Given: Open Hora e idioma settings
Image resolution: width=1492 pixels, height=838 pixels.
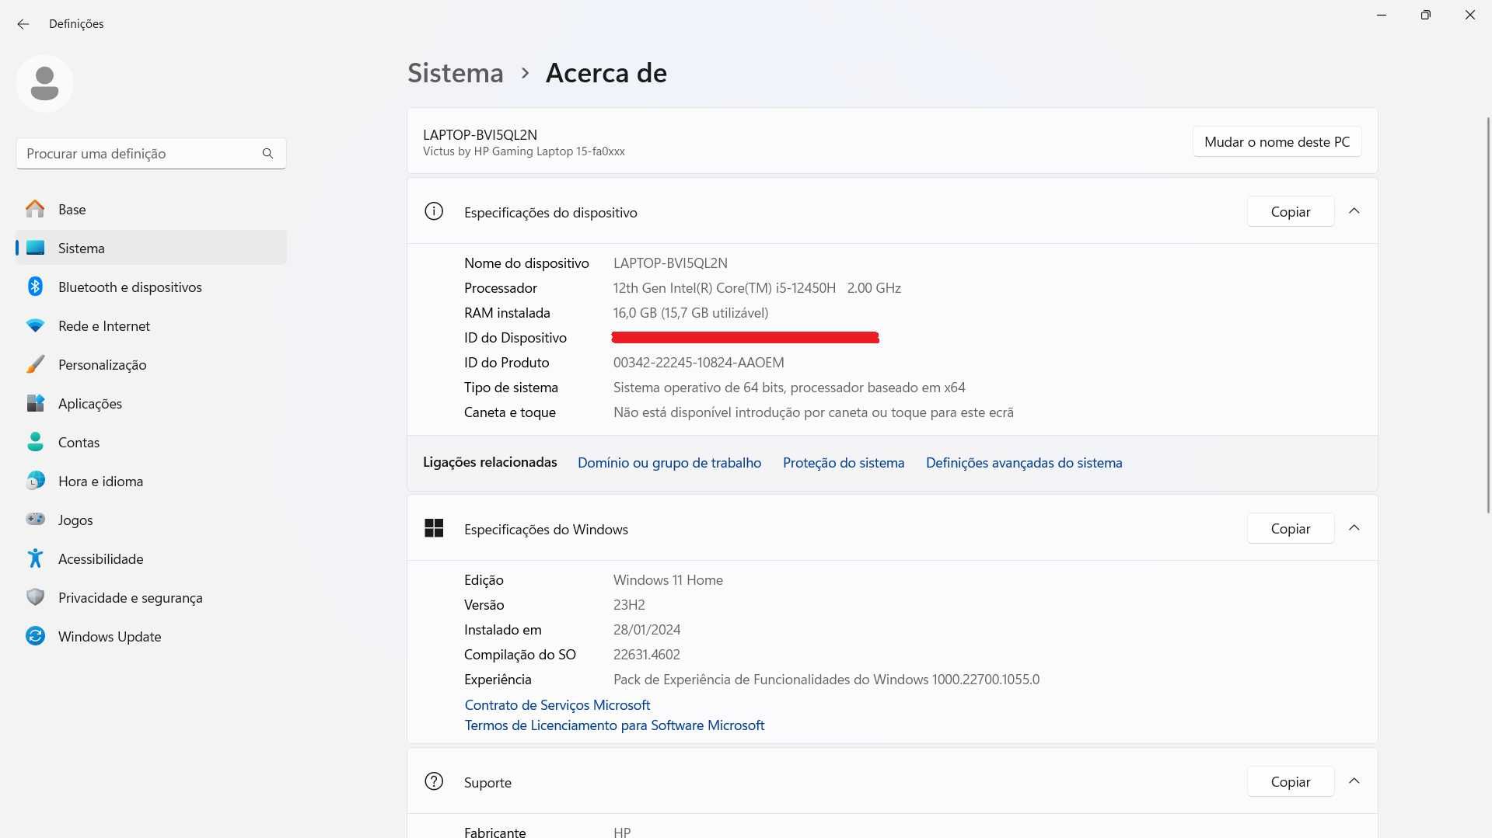Looking at the screenshot, I should tap(151, 481).
